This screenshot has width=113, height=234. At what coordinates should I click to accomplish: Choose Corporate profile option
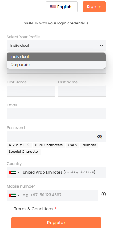tap(56, 65)
